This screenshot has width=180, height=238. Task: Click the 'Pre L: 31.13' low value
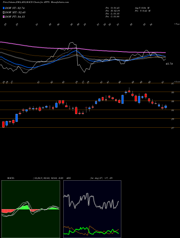pos(112,14)
